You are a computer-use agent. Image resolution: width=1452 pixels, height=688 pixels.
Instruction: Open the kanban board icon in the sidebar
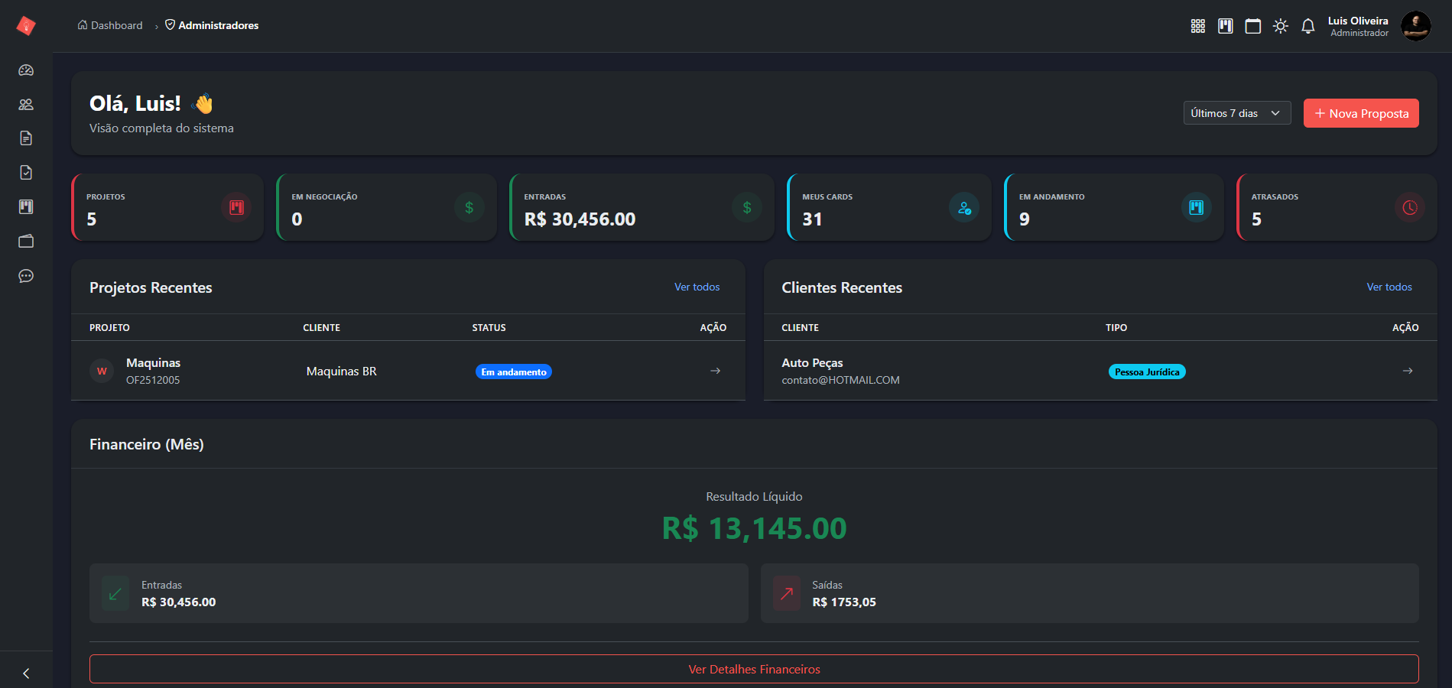[x=26, y=206]
